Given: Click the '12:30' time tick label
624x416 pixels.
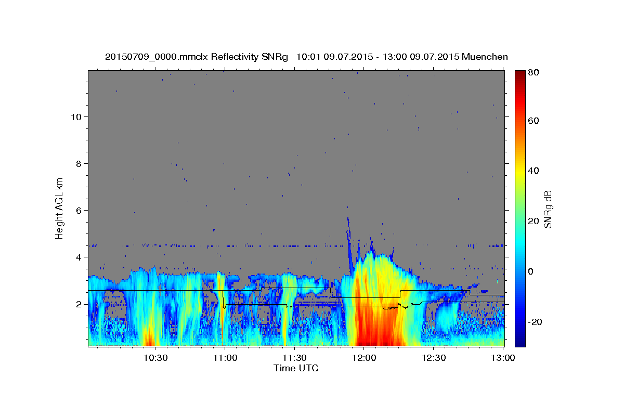Looking at the screenshot, I should tap(434, 358).
